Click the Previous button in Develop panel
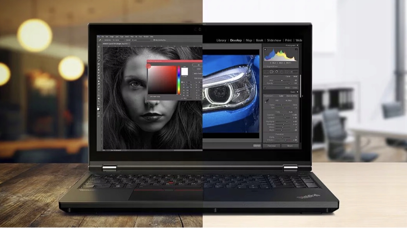 click(272, 146)
